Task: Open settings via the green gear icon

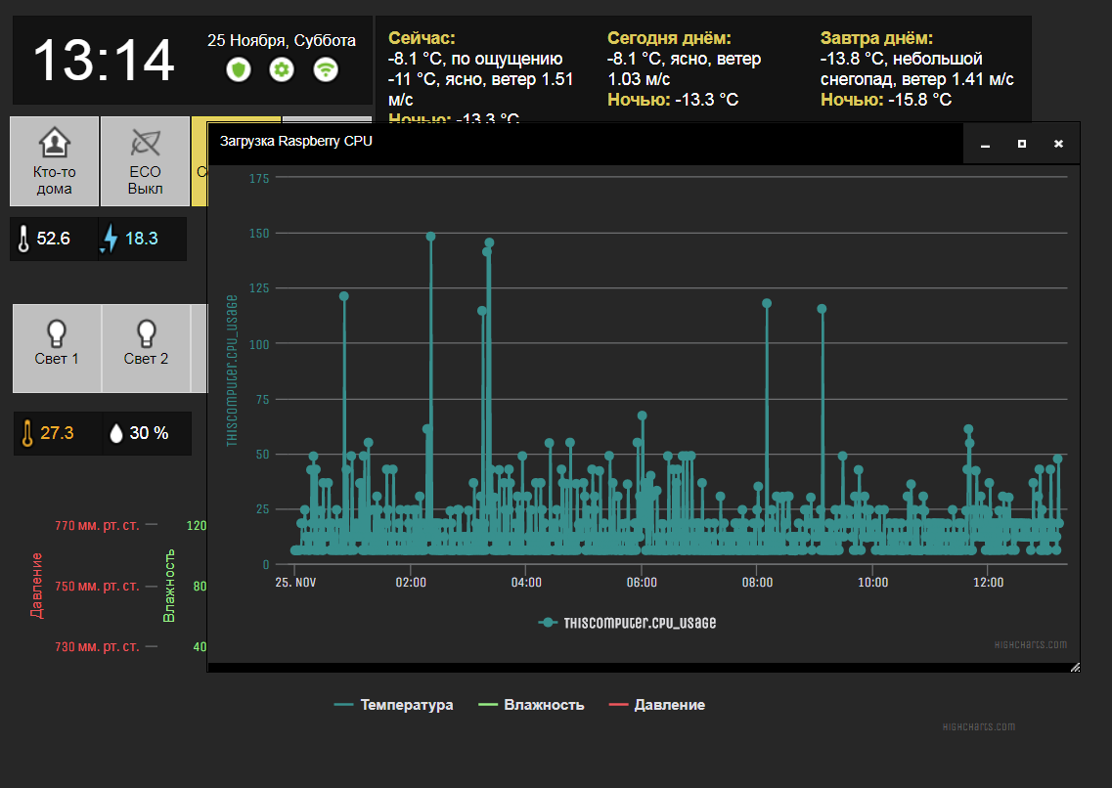Action: 282,69
